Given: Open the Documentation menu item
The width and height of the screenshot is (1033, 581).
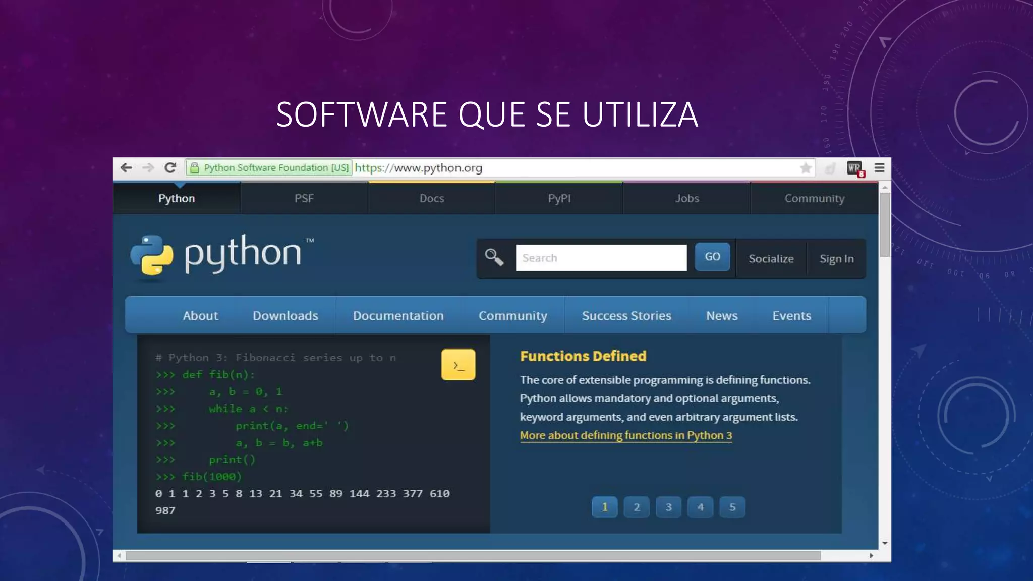Looking at the screenshot, I should pyautogui.click(x=398, y=316).
